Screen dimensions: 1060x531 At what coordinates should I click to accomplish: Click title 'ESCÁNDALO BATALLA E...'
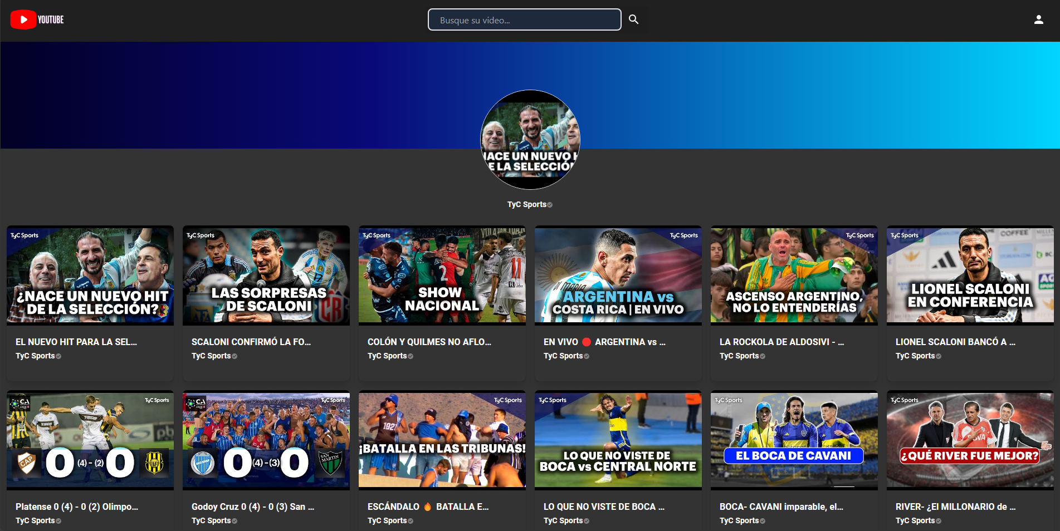[428, 507]
